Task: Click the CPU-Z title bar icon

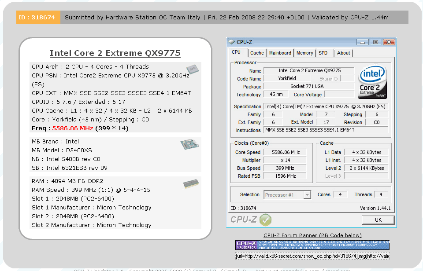Action: tap(231, 42)
